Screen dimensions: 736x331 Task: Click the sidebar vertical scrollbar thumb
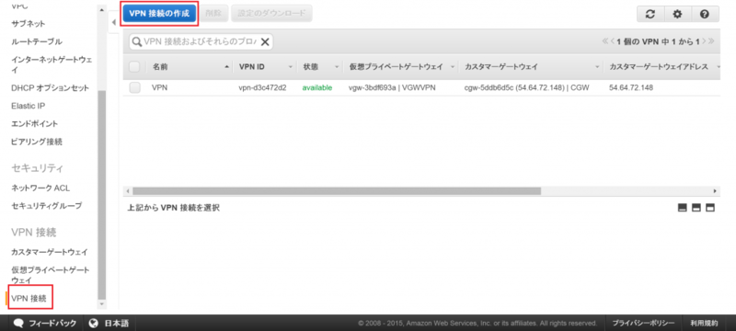pyautogui.click(x=101, y=195)
